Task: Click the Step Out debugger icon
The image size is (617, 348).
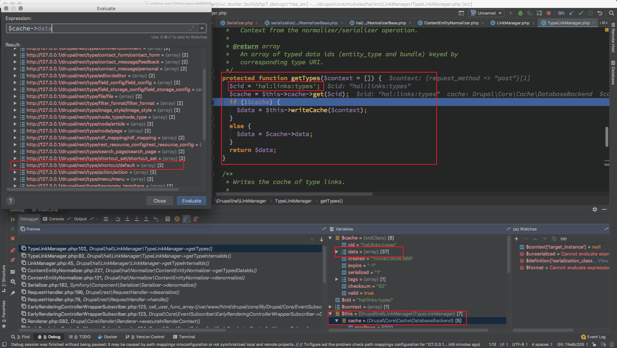Action: (146, 219)
